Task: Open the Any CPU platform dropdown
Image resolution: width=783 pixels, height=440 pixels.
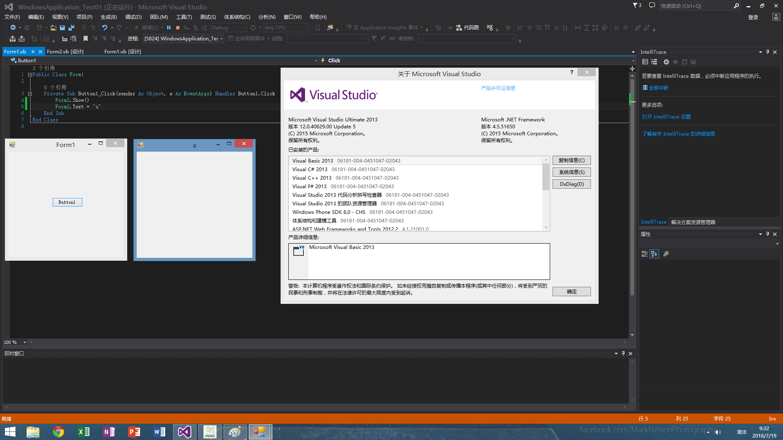Action: 286,28
